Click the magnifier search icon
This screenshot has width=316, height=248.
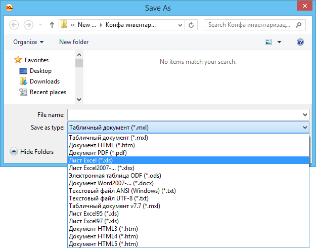point(298,25)
